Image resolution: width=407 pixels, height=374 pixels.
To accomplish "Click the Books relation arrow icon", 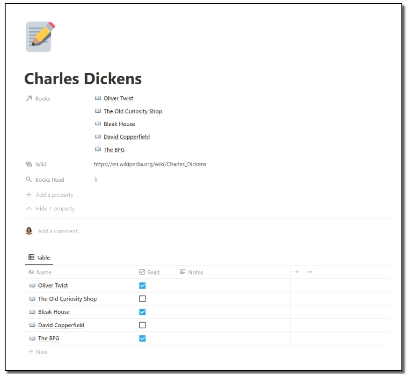I will tap(29, 99).
